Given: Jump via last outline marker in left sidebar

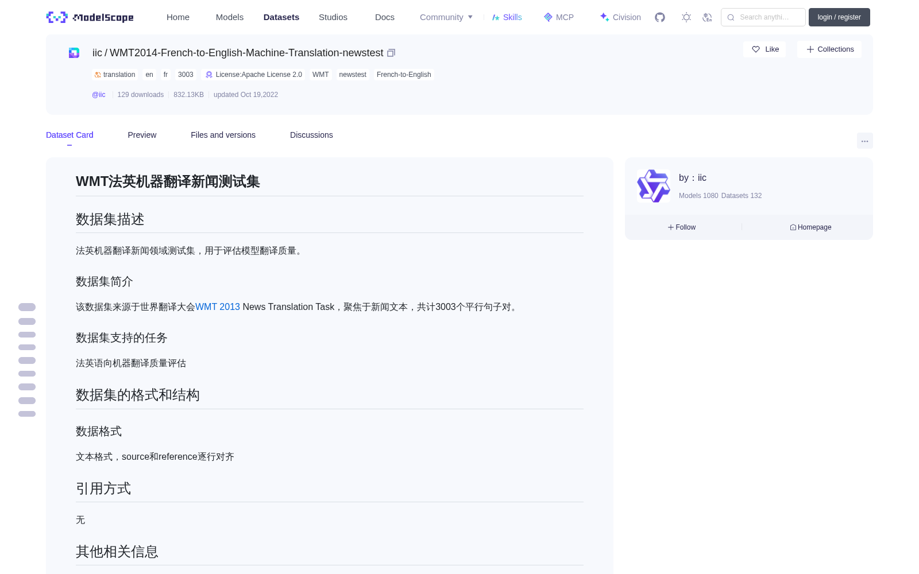Looking at the screenshot, I should click(27, 414).
